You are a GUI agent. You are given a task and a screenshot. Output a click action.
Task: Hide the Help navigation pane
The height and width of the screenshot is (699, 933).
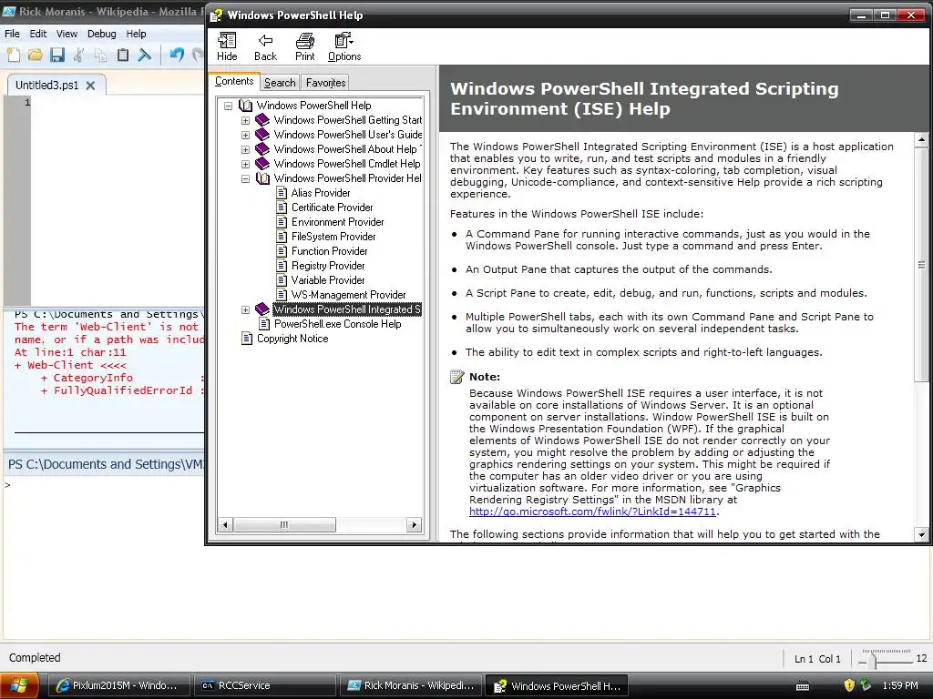[227, 47]
